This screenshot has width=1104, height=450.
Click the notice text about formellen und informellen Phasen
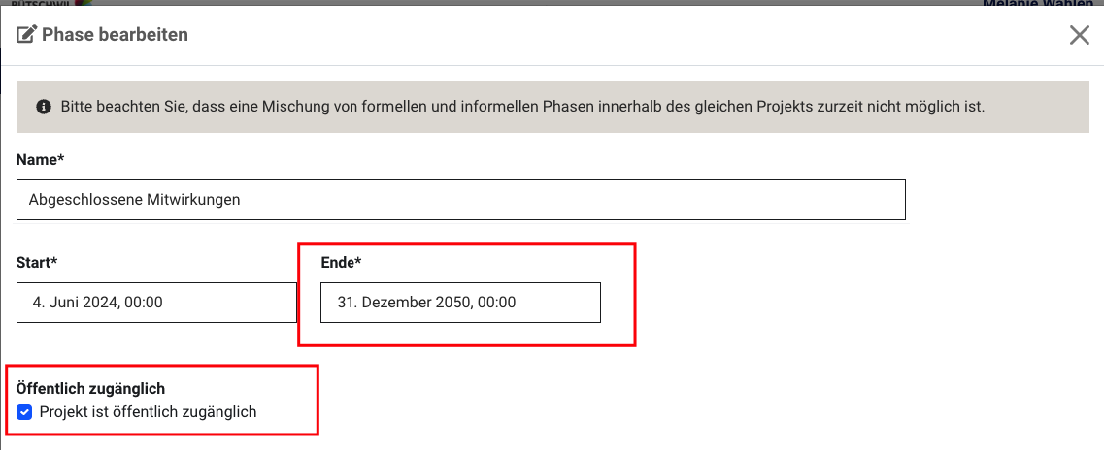(x=522, y=107)
